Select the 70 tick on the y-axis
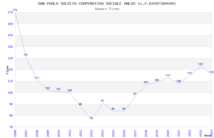Viewport: 214px width, 138px height. [11, 127]
